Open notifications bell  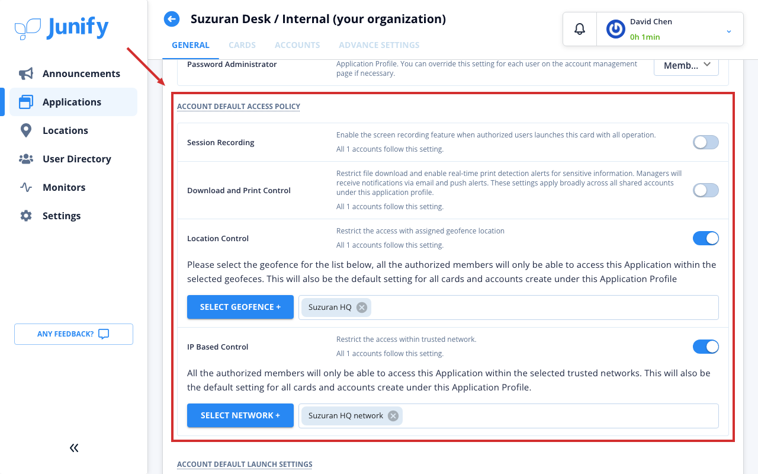click(580, 29)
